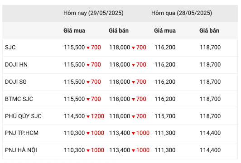Image resolution: width=241 pixels, height=163 pixels.
Task: Click red down arrow beside SJC buy price
Action: pos(88,48)
